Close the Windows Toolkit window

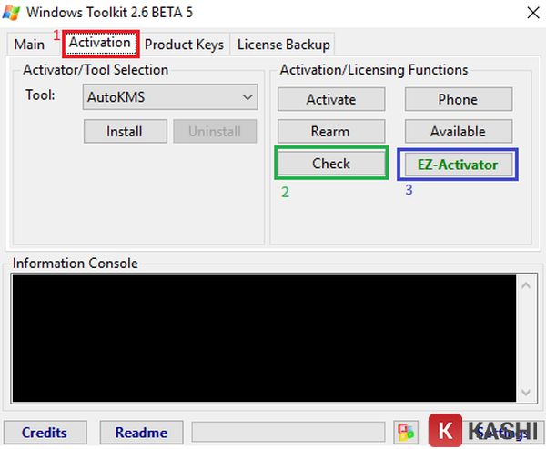tap(532, 14)
